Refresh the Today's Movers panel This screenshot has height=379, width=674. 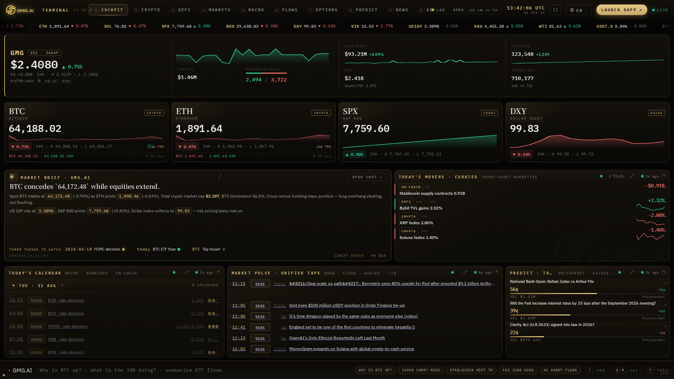[x=663, y=176]
